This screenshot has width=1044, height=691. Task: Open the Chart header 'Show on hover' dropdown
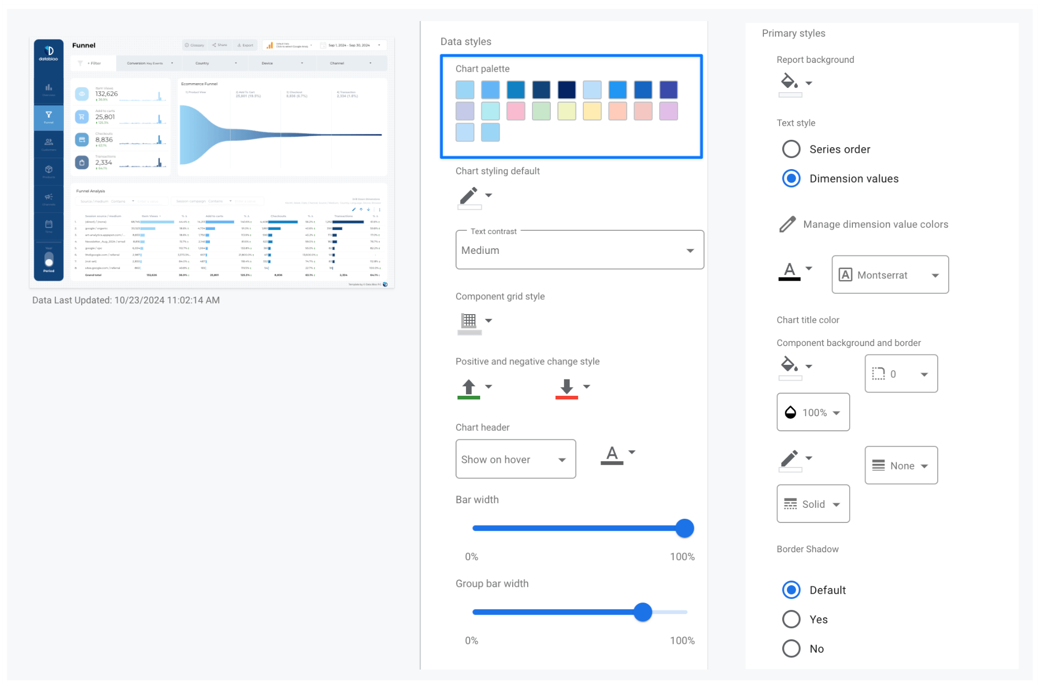pos(515,459)
